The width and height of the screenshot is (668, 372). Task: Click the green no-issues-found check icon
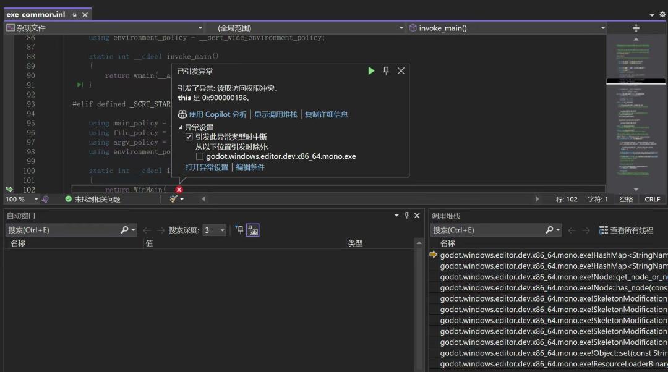pyautogui.click(x=68, y=199)
